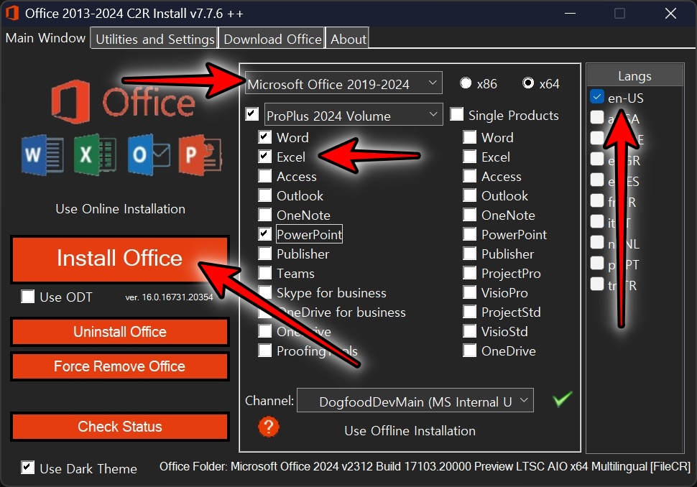Click the green checkmark beside Channel
Viewport: 697px width, 487px height.
563,399
